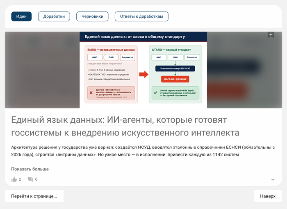This screenshot has height=209, width=287.
Task: Click the Перейти к странице button
Action: click(34, 196)
